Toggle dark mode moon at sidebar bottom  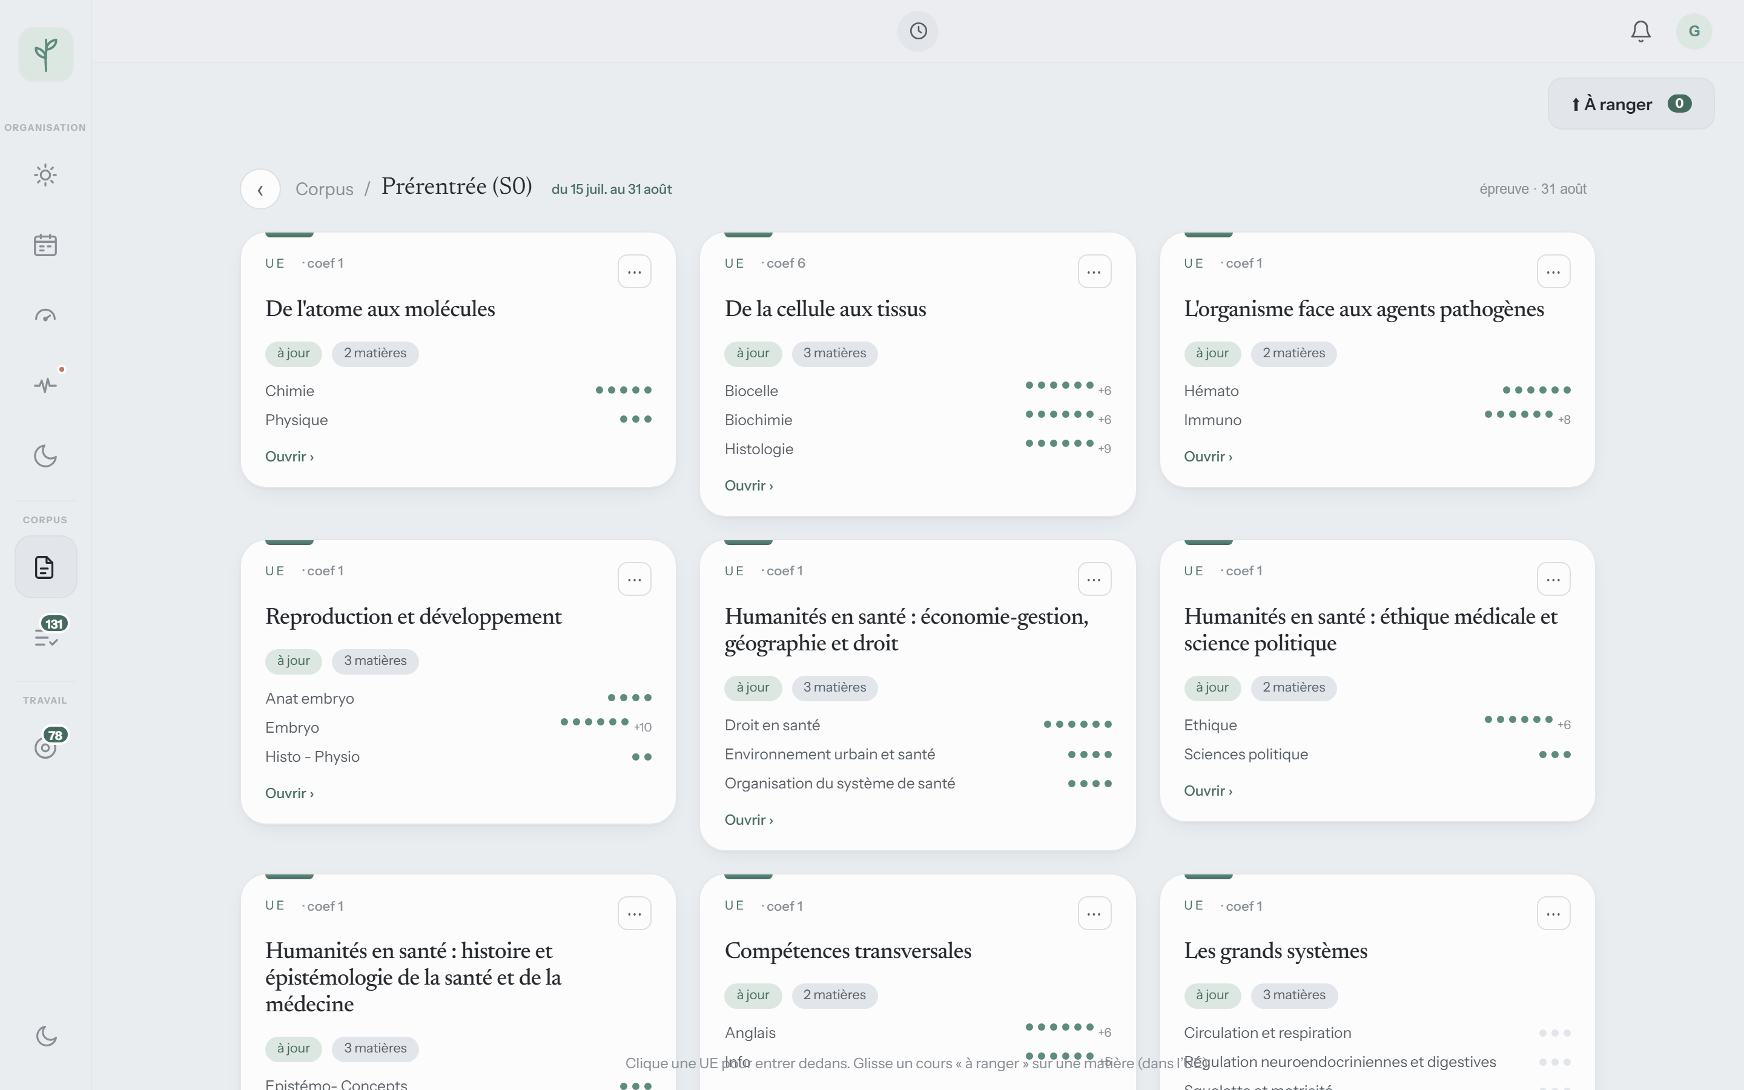coord(46,1036)
